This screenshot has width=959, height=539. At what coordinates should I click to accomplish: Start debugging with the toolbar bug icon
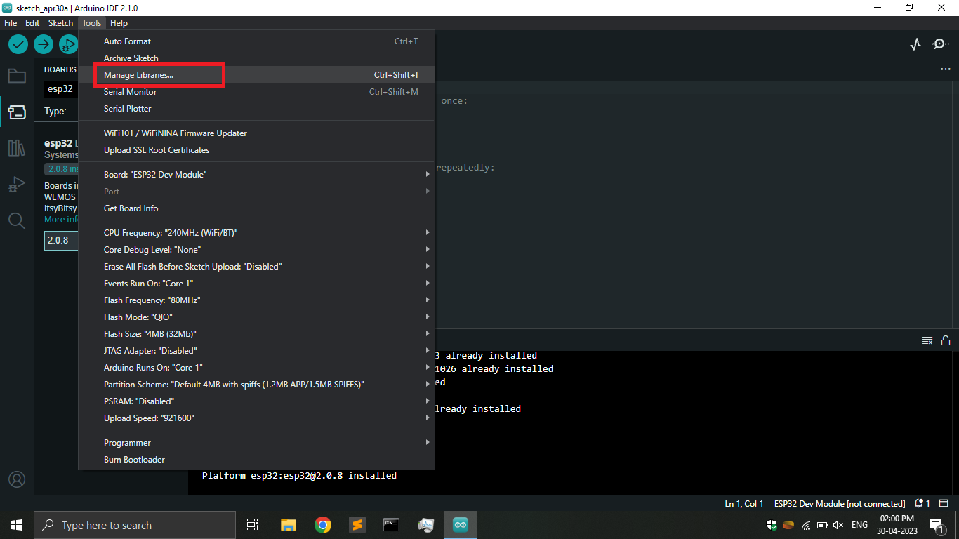click(x=68, y=44)
